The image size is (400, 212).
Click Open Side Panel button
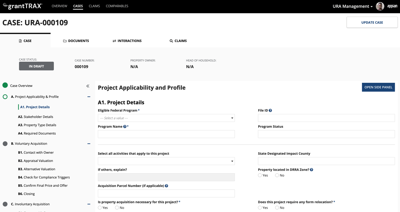(378, 87)
